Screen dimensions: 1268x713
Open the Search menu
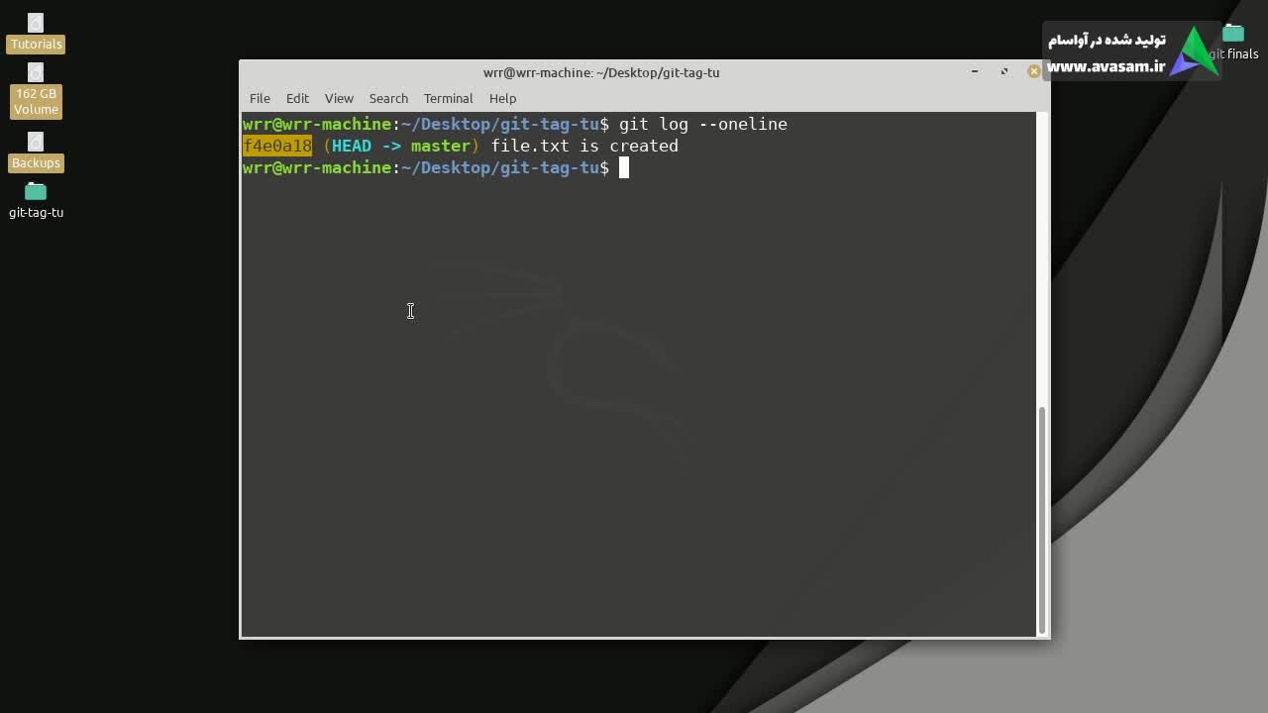click(x=388, y=98)
